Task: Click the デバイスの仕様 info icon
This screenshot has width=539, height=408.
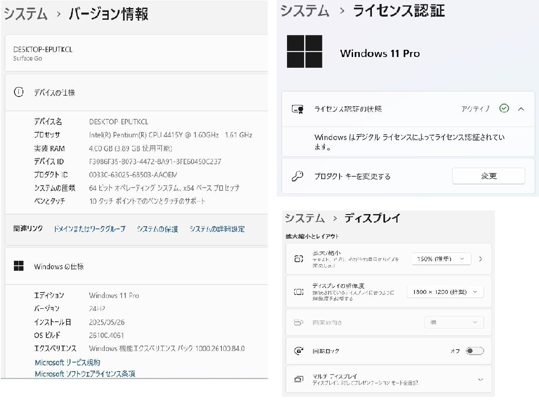Action: (18, 92)
